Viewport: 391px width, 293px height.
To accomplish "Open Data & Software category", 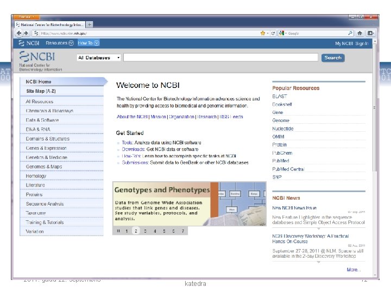I will [x=61, y=120].
